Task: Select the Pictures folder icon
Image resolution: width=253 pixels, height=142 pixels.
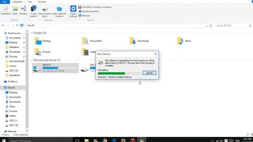Action: (x=38, y=52)
